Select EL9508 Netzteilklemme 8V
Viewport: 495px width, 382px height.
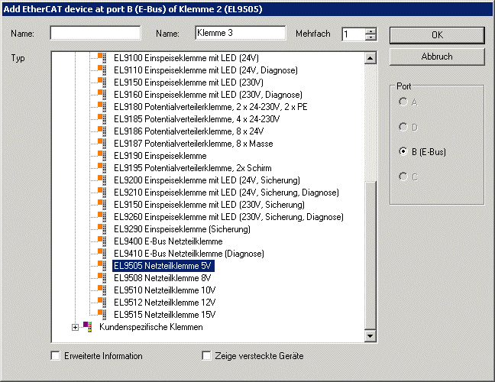pyautogui.click(x=162, y=278)
